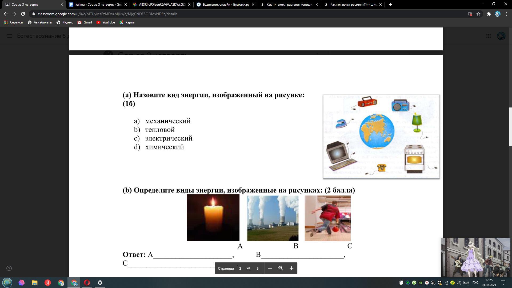Screen dimensions: 512x288
Task: Open a new browser tab
Action: click(x=390, y=5)
